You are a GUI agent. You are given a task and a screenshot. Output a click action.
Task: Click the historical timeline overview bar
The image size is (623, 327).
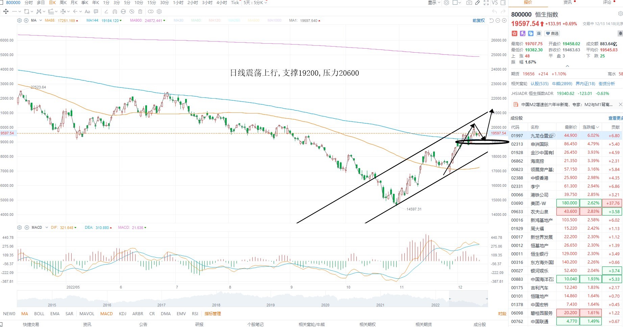[x=252, y=299]
